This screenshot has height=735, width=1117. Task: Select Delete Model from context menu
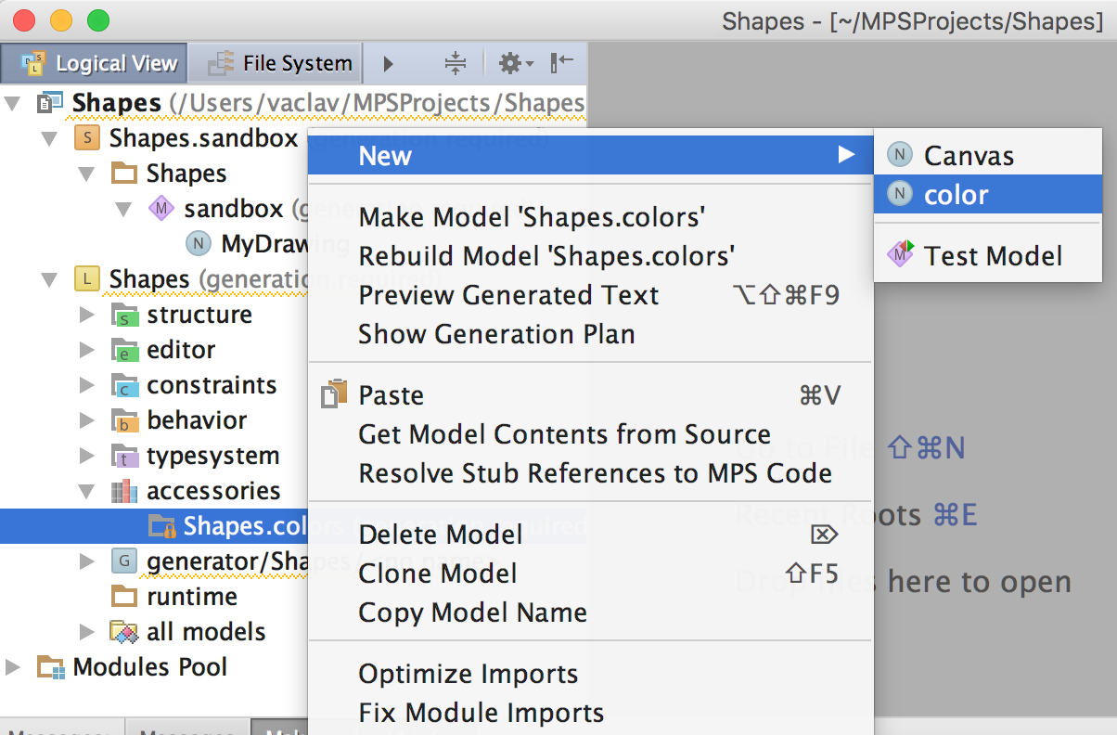pos(440,535)
